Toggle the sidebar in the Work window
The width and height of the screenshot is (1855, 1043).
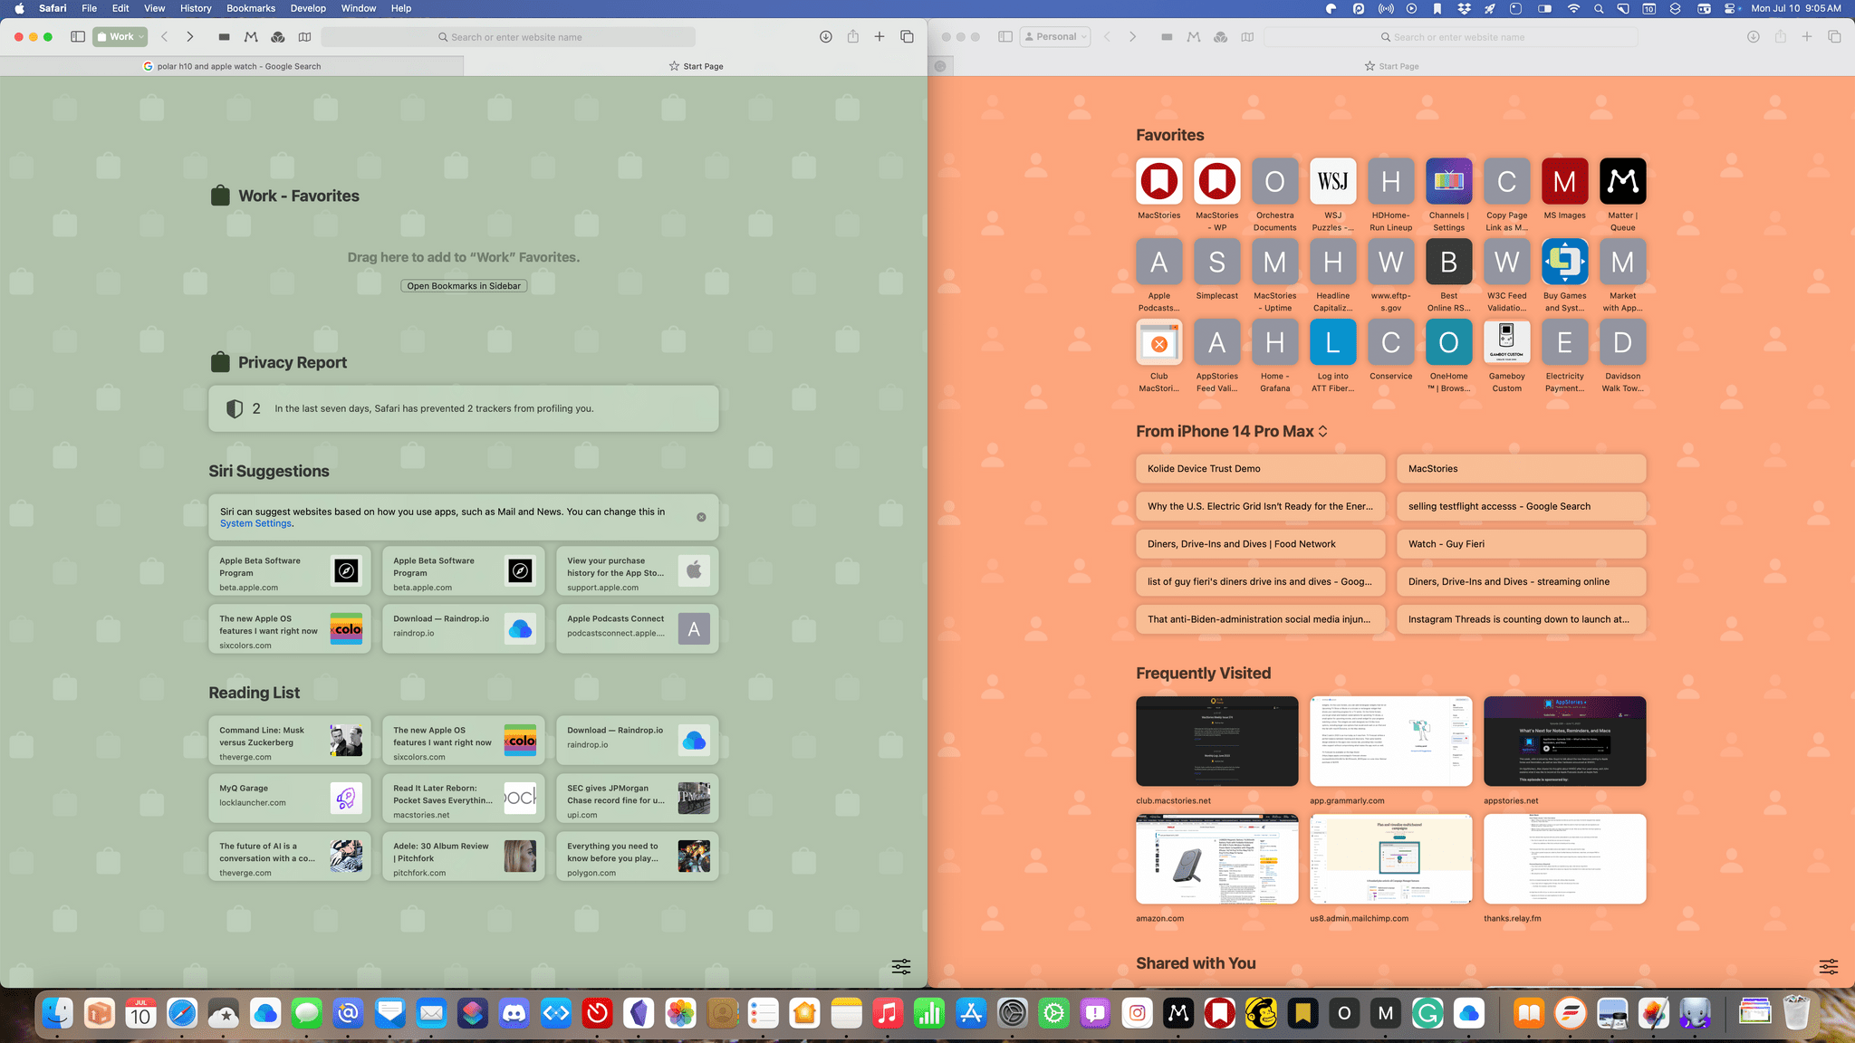78,37
